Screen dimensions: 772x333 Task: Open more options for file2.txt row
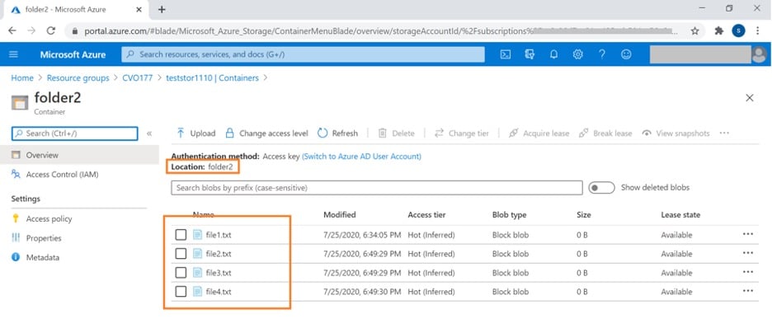click(x=747, y=253)
